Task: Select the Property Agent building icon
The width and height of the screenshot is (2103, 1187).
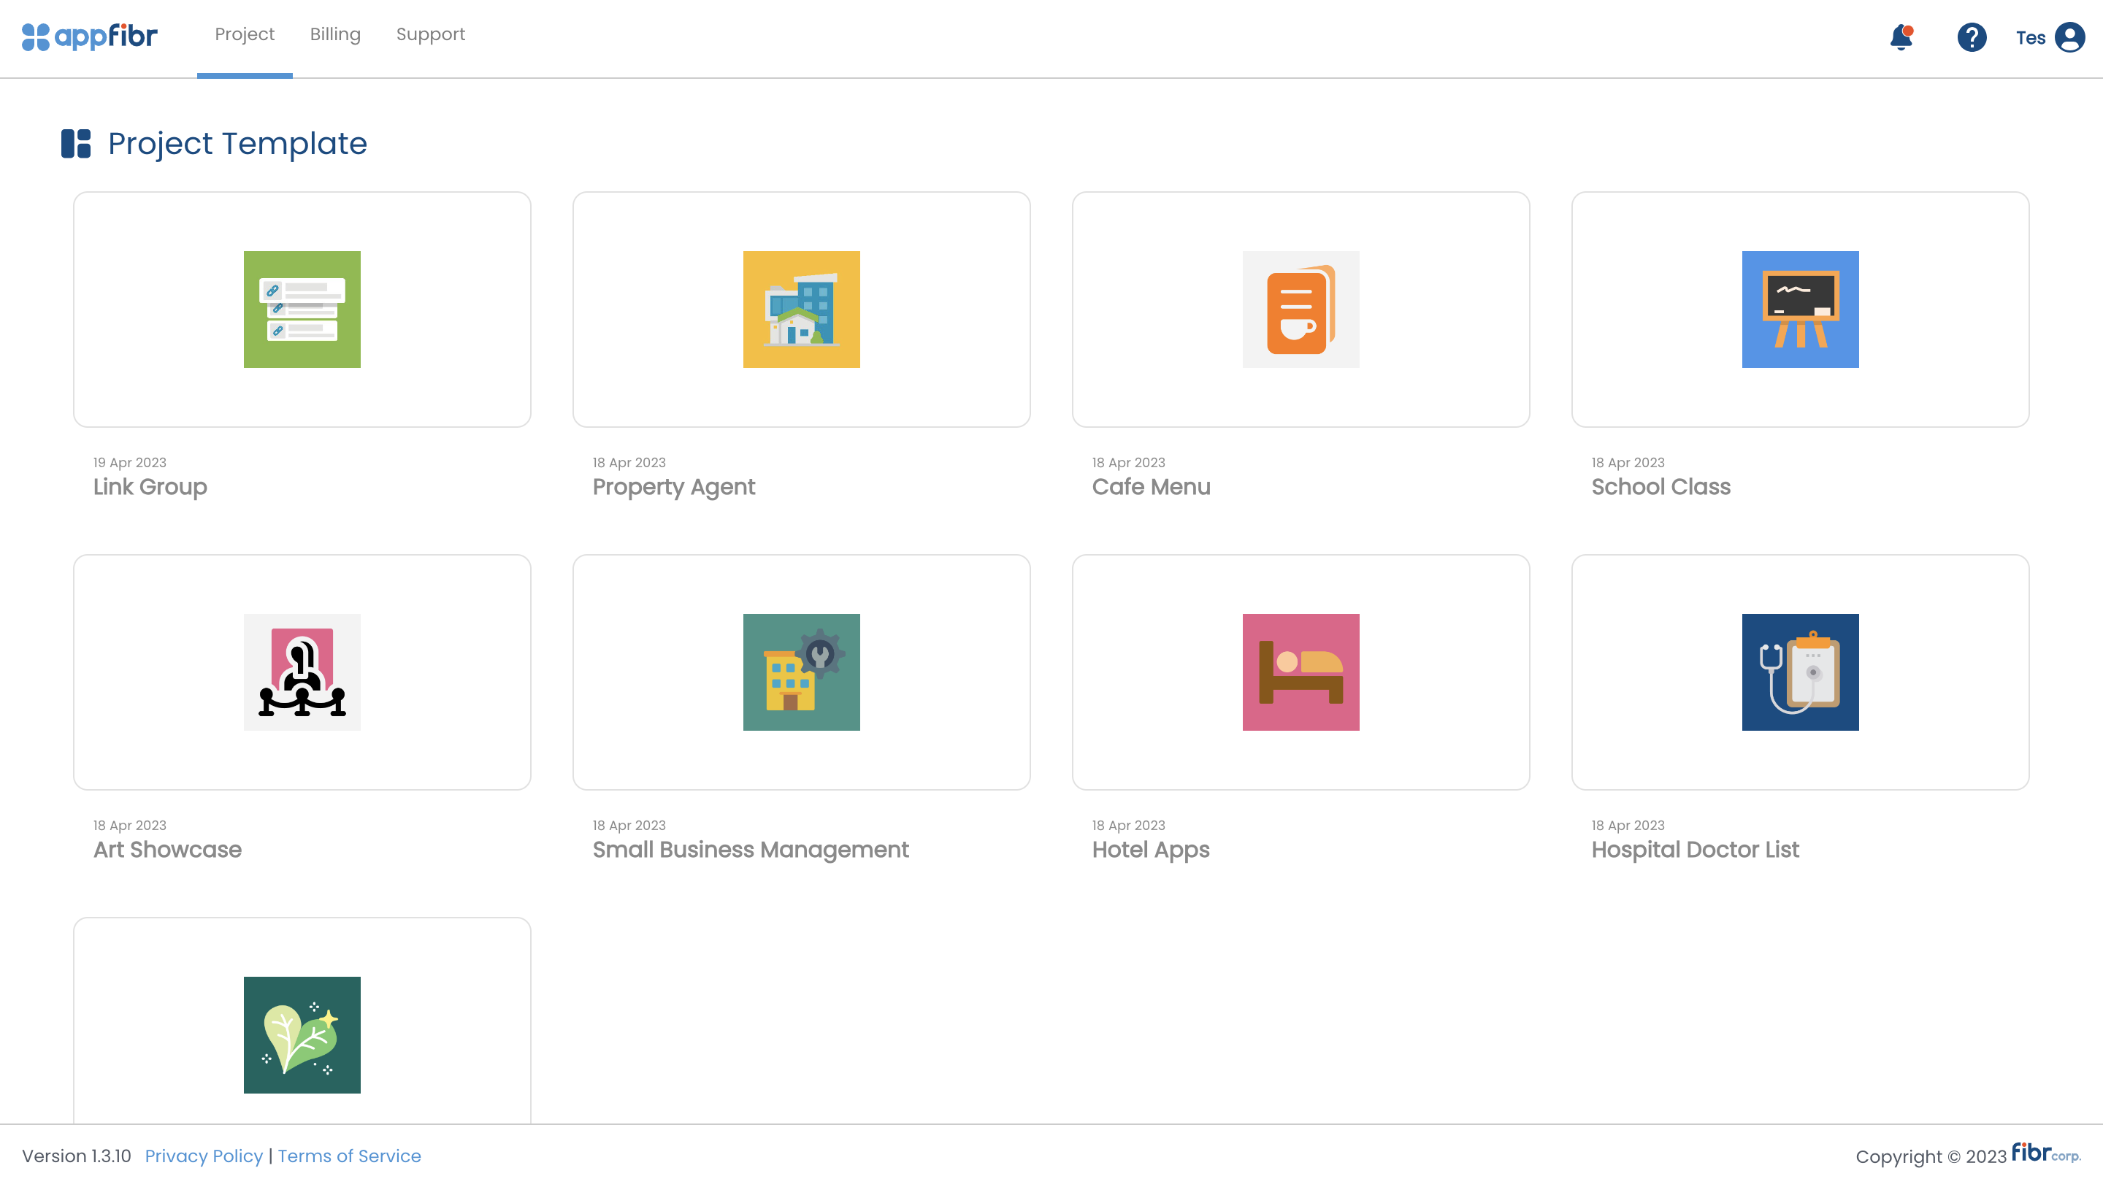Action: [x=801, y=310]
